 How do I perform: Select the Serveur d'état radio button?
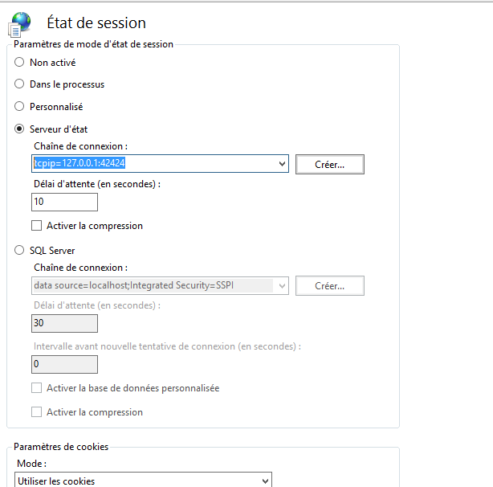[x=20, y=129]
